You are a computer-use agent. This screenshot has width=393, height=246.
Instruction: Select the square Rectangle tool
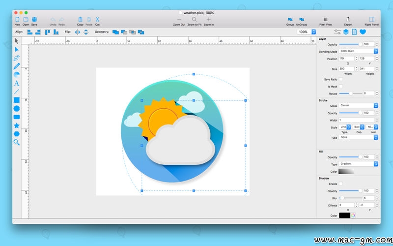[x=17, y=100]
